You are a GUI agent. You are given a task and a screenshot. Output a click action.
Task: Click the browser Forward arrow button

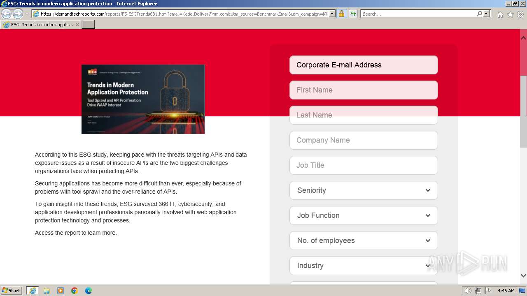click(x=18, y=14)
